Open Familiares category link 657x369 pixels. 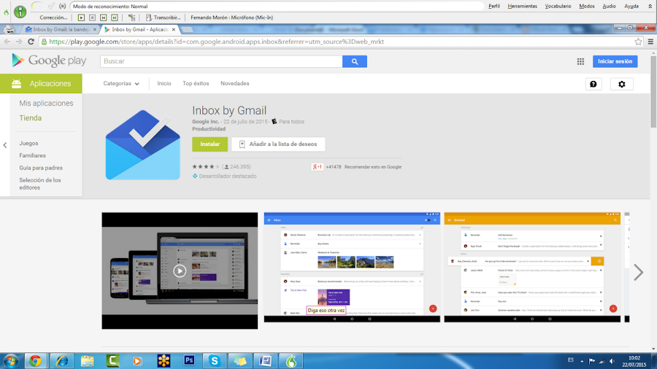[32, 155]
